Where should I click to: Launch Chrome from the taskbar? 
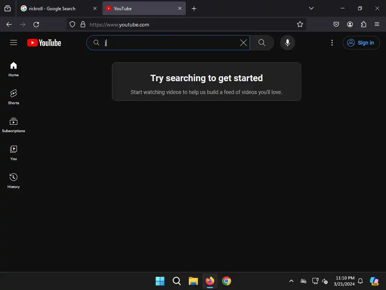pos(227,281)
